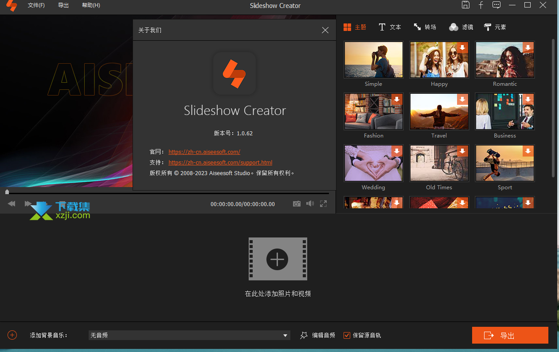Click the plus icon to add photos and videos
The width and height of the screenshot is (559, 352).
[x=278, y=259]
